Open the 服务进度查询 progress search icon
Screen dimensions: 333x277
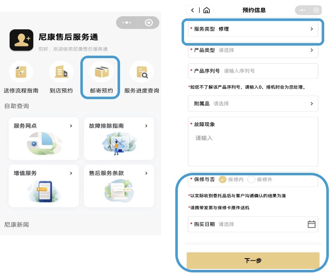141,72
